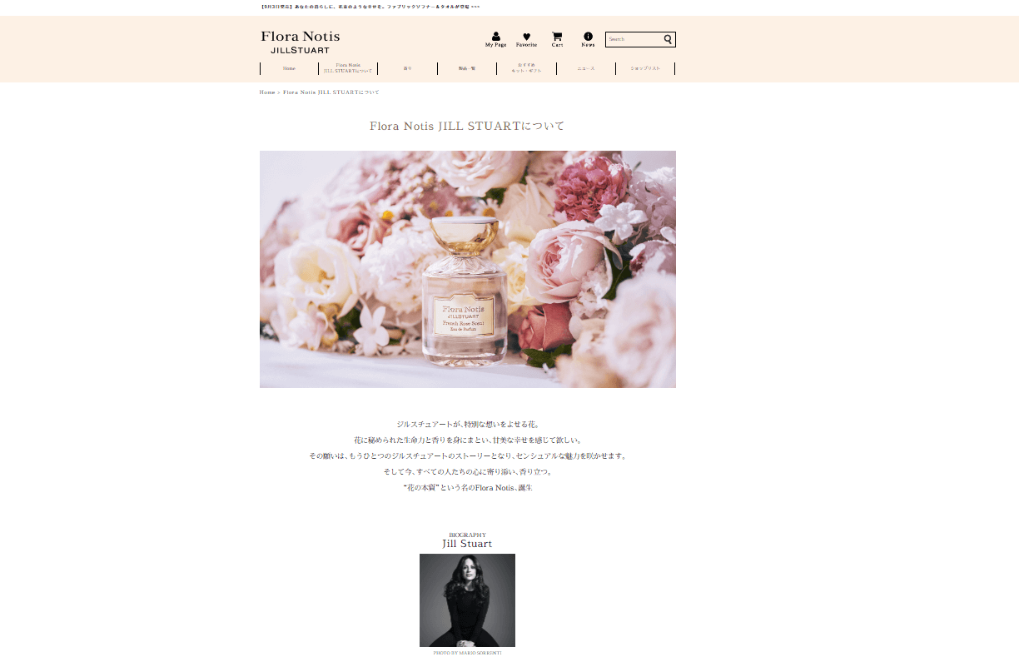
Task: Open the Home navigation menu item
Action: click(x=289, y=68)
